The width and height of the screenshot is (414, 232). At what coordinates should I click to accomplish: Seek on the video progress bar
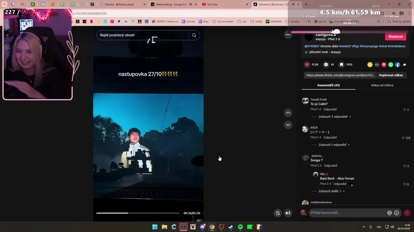(x=138, y=213)
